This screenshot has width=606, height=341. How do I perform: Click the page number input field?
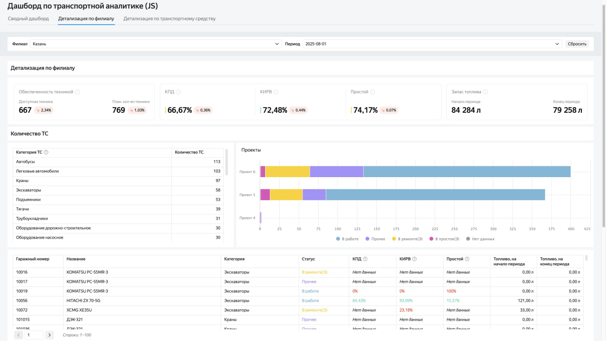[x=34, y=335]
